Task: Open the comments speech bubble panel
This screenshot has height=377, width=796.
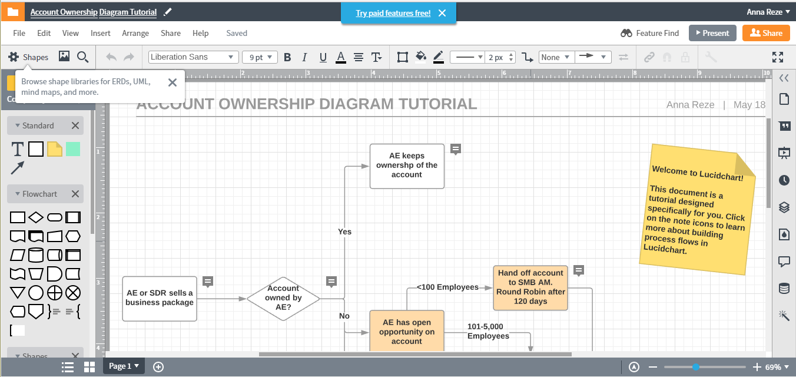Action: (784, 261)
